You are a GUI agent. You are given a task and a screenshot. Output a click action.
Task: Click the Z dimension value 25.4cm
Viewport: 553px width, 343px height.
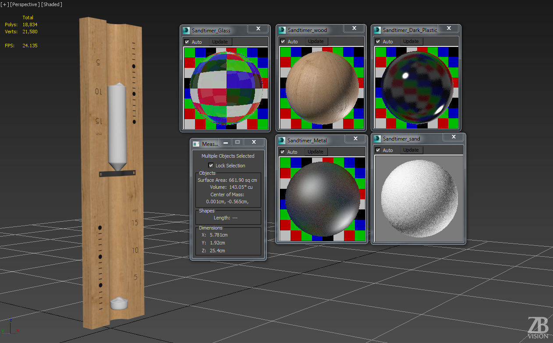[x=217, y=251]
